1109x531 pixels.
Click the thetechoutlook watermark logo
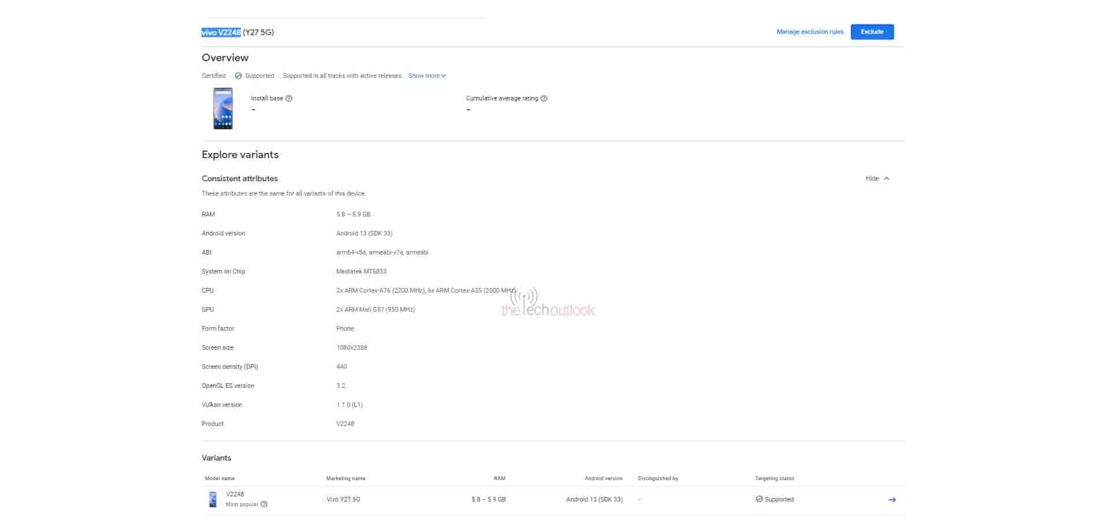[x=548, y=304]
